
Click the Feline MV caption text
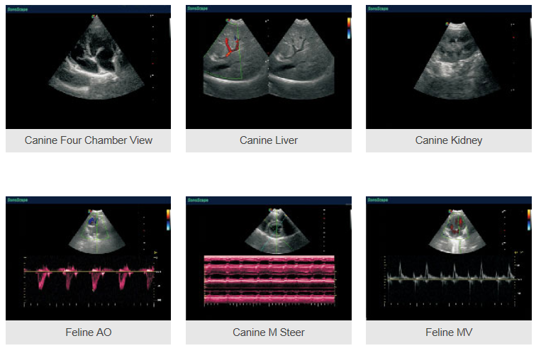(x=448, y=332)
